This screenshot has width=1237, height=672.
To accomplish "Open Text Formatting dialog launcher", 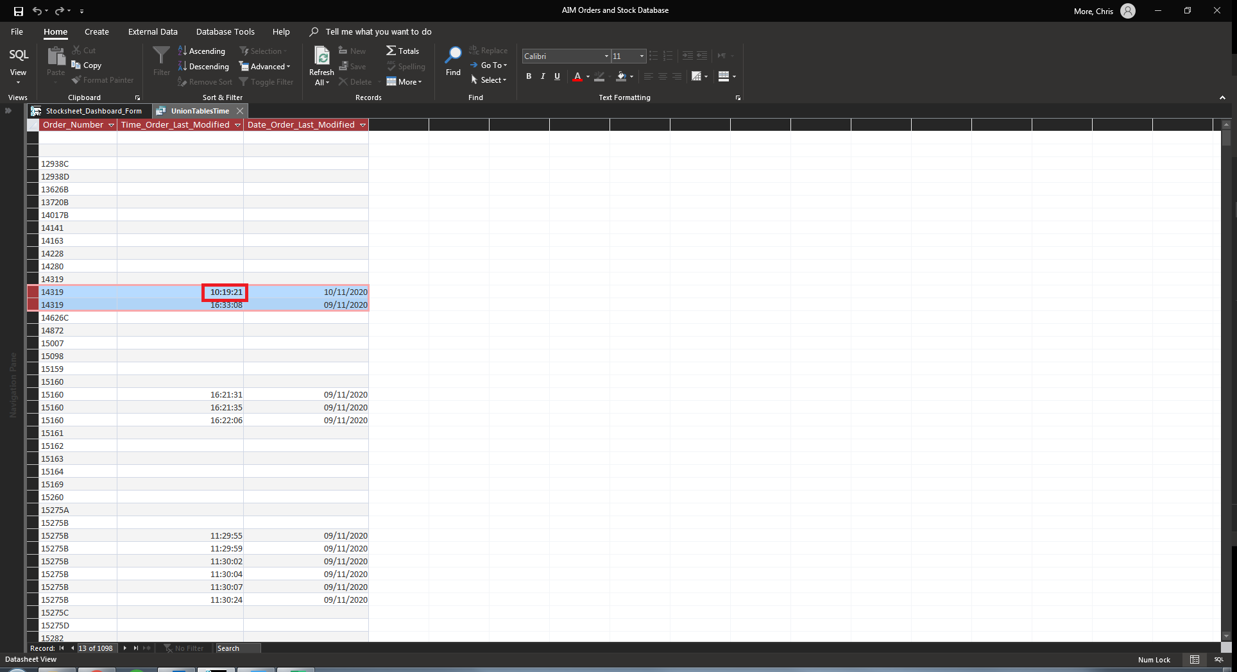I will click(738, 98).
